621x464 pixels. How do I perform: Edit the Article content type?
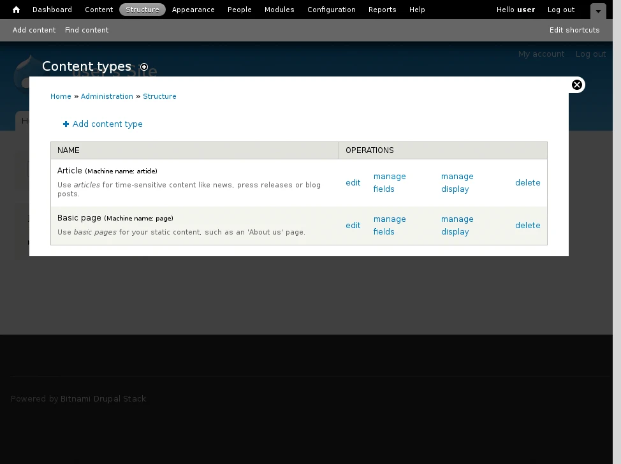coord(353,183)
